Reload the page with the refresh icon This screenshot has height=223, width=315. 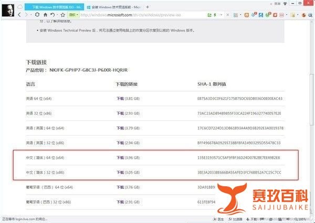37,15
